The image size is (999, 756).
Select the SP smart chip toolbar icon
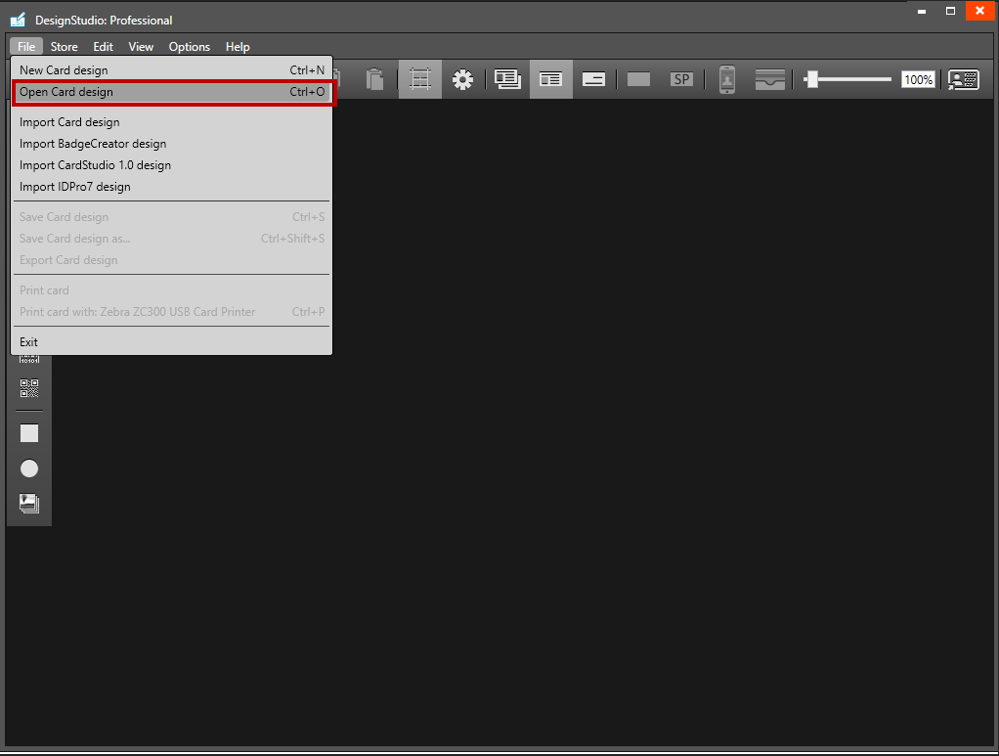coord(681,79)
